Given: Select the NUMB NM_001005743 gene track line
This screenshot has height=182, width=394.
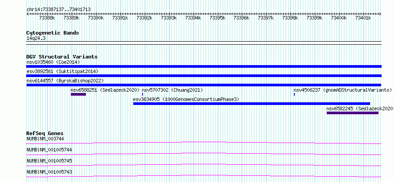Looking at the screenshot, I should coord(204,176).
